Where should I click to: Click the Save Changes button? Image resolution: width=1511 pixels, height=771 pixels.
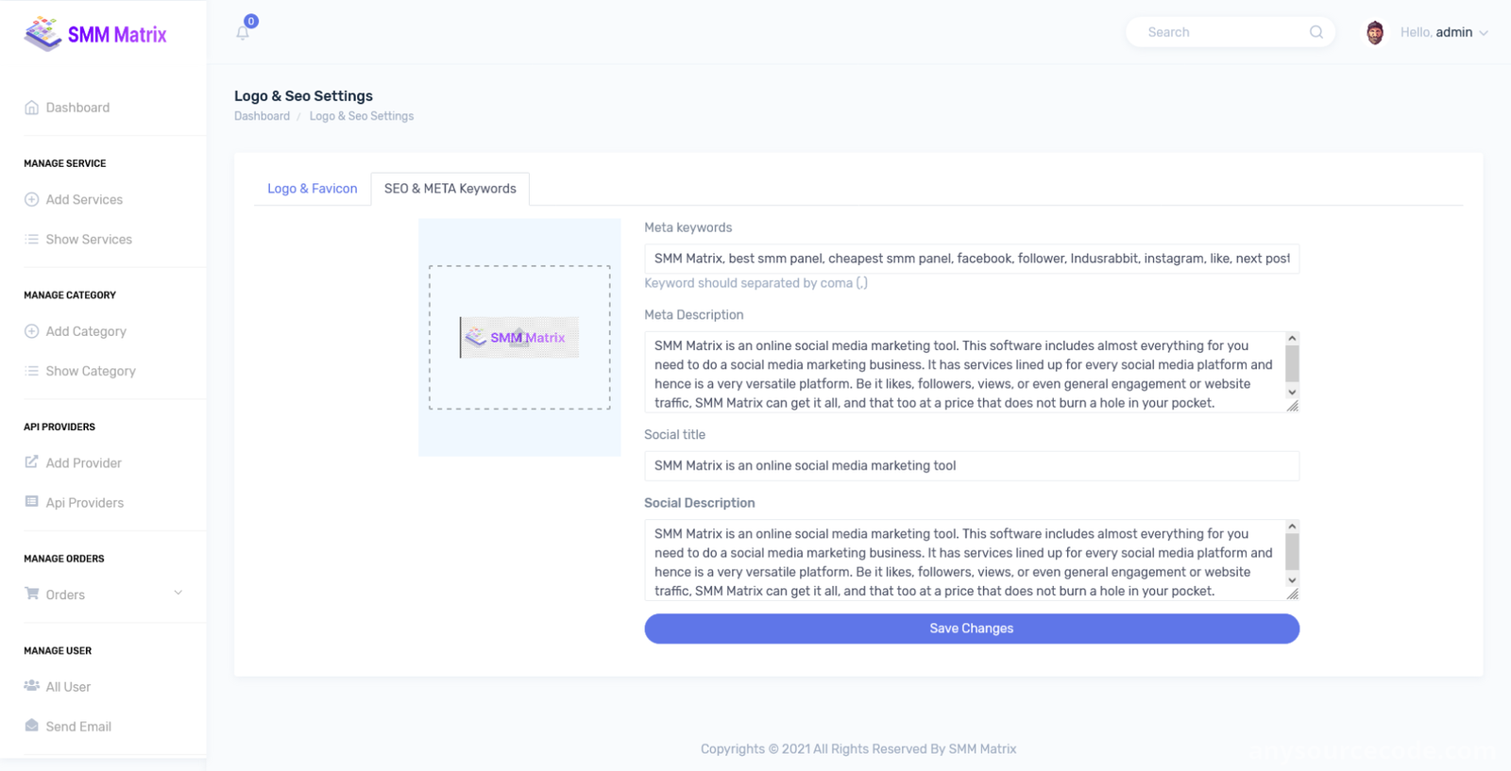point(972,629)
